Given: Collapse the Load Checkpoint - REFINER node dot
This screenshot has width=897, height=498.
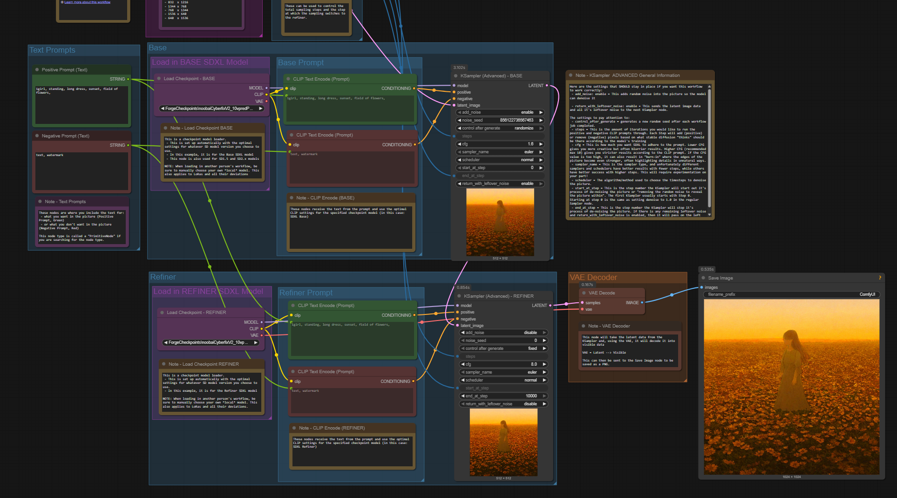Looking at the screenshot, I should click(162, 313).
